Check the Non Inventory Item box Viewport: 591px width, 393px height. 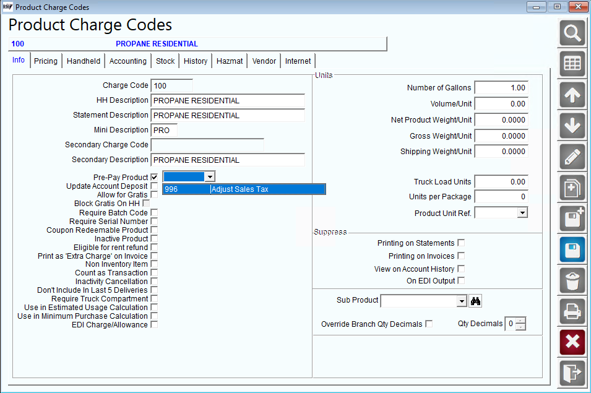coord(154,264)
